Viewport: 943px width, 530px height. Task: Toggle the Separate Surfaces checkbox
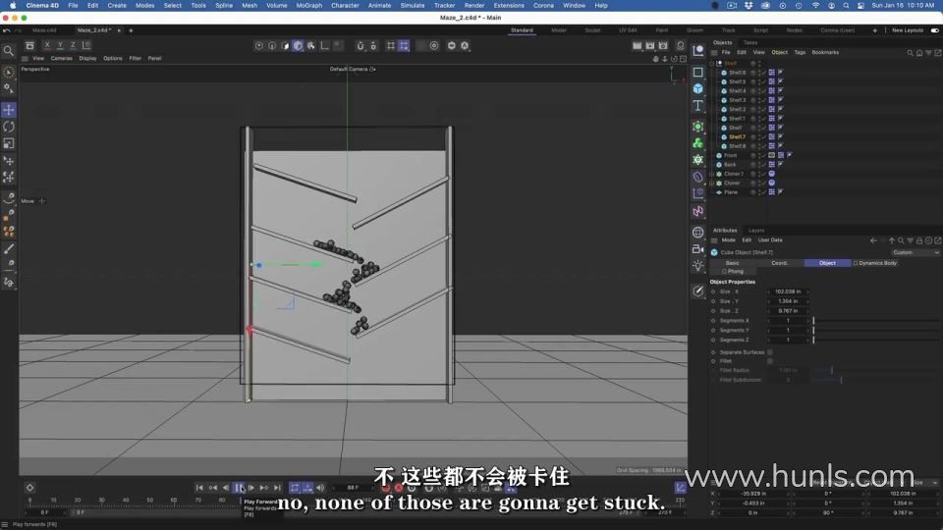[x=770, y=352]
